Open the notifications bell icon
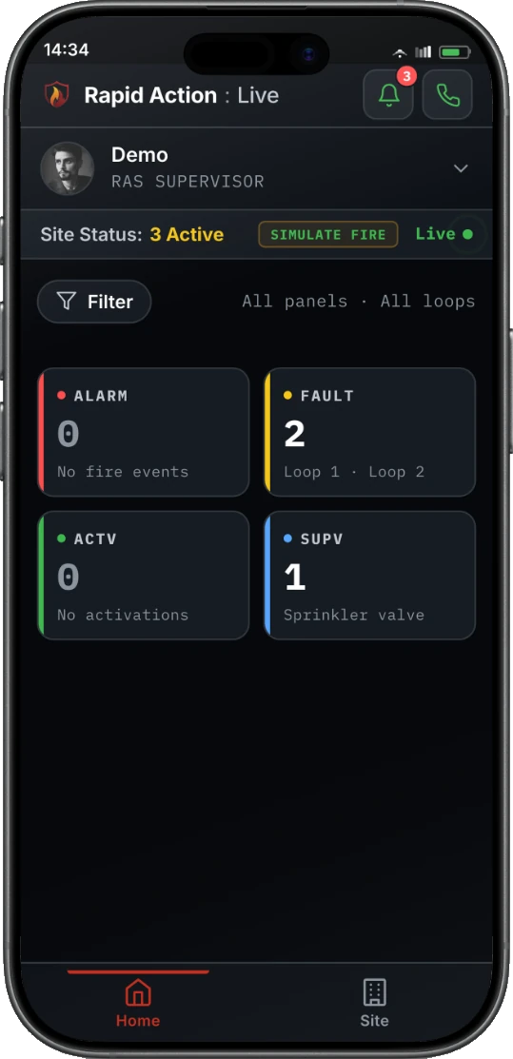 point(388,96)
